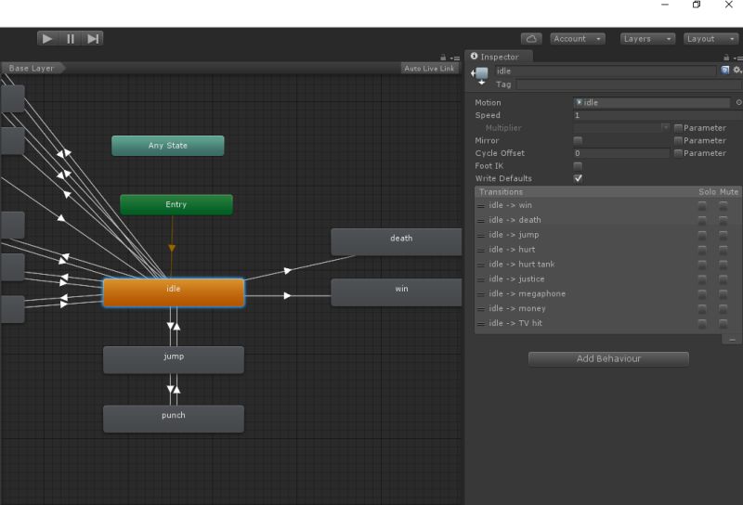Screen dimensions: 743x505
Task: Click the Motion idle clip field
Action: tap(652, 102)
